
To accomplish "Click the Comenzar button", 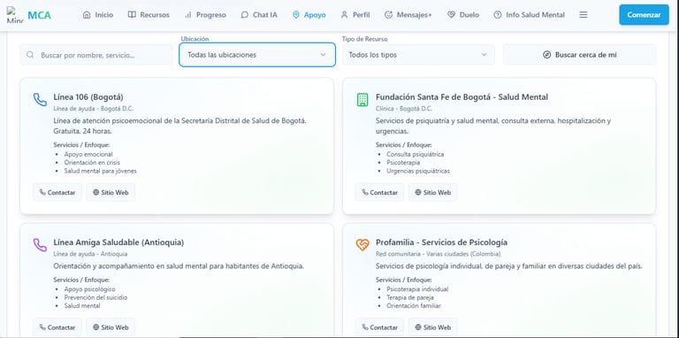I will pos(644,15).
